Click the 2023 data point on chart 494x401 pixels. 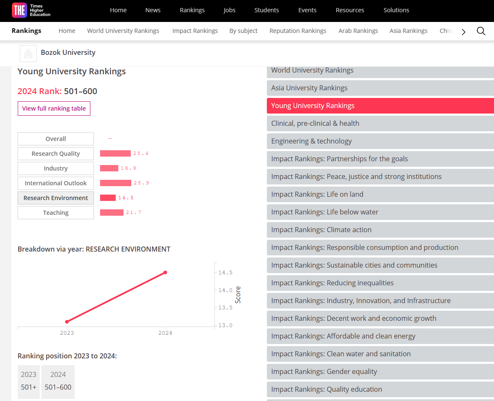coord(67,322)
